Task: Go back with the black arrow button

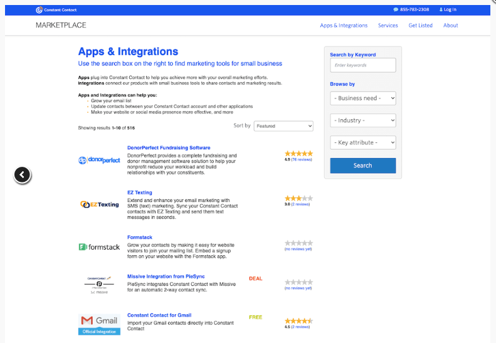Action: [x=22, y=175]
